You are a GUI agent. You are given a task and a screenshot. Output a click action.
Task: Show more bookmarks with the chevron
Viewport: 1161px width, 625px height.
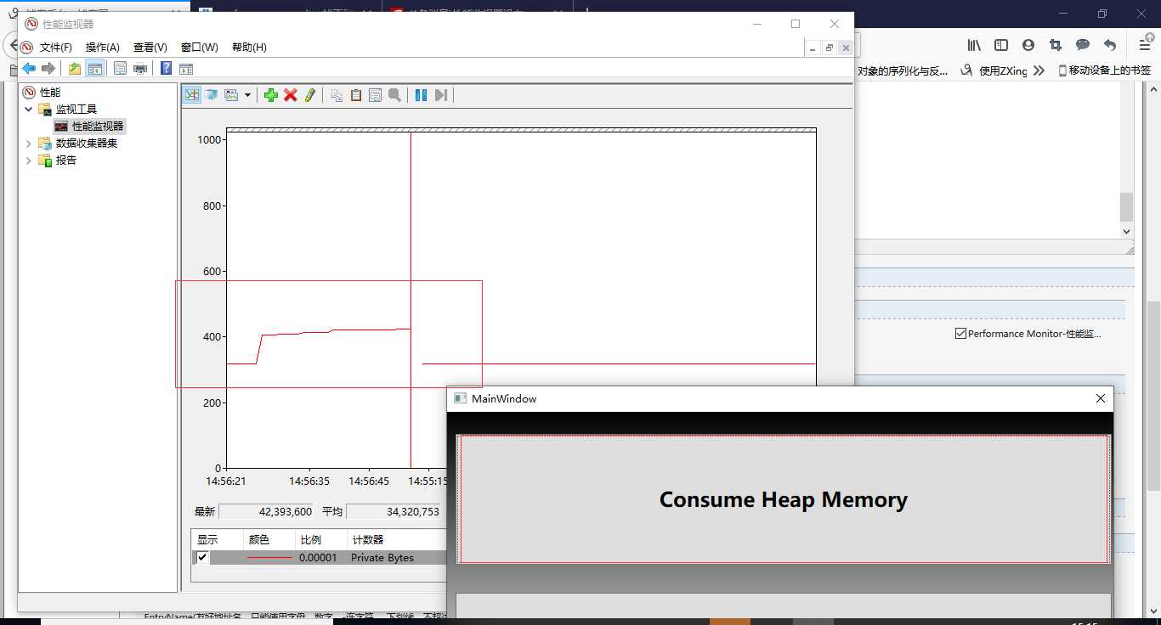tap(1039, 71)
